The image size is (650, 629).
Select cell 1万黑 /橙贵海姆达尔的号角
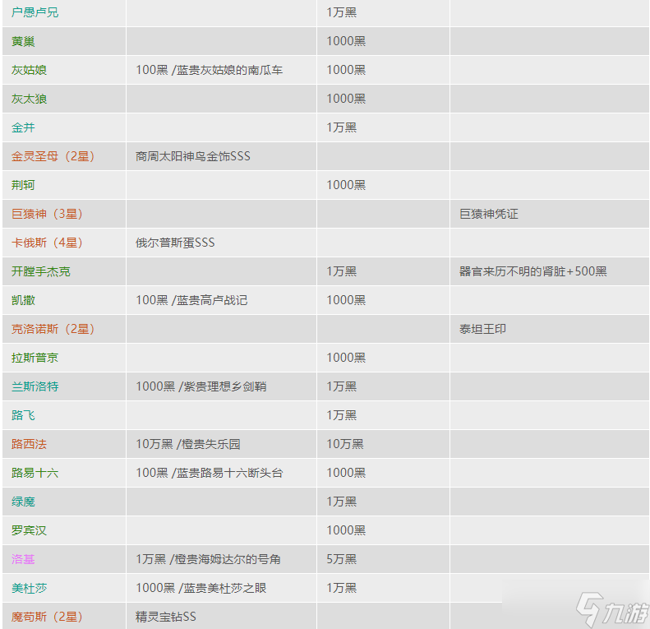point(209,559)
